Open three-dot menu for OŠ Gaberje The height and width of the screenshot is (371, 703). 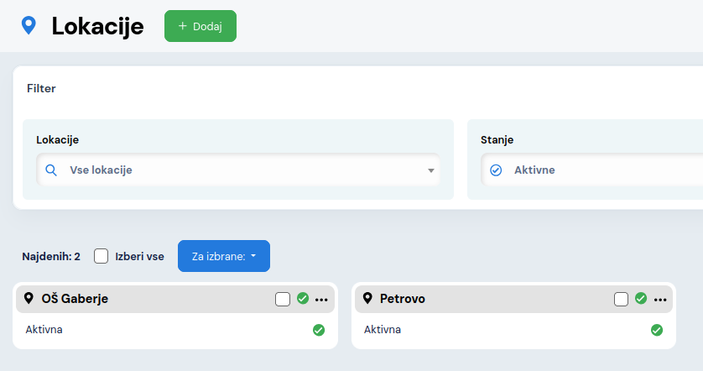point(322,300)
